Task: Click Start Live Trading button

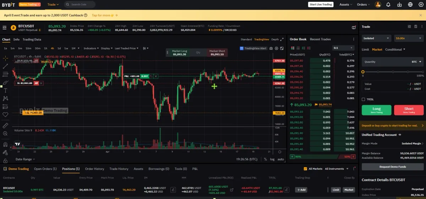Action: (x=321, y=5)
